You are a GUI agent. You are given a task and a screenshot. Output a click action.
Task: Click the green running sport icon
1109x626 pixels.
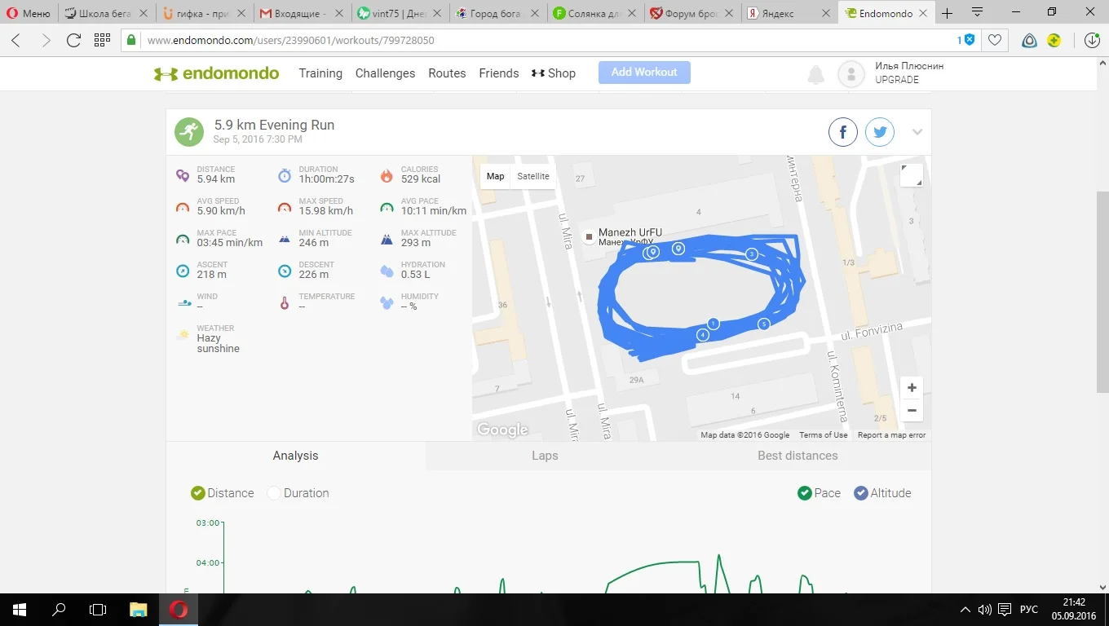(189, 132)
